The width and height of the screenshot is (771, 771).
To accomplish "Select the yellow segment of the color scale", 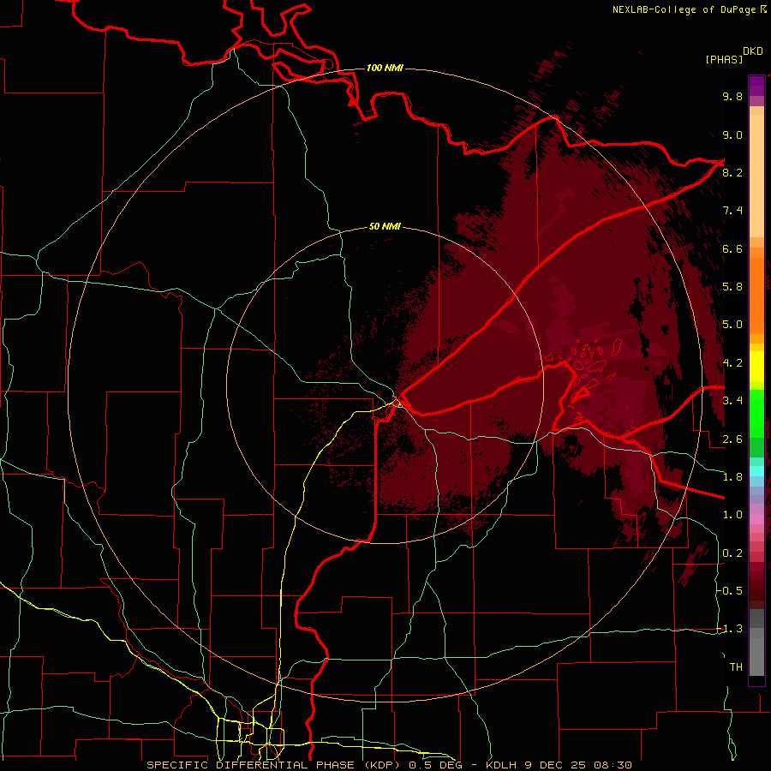I will (756, 367).
